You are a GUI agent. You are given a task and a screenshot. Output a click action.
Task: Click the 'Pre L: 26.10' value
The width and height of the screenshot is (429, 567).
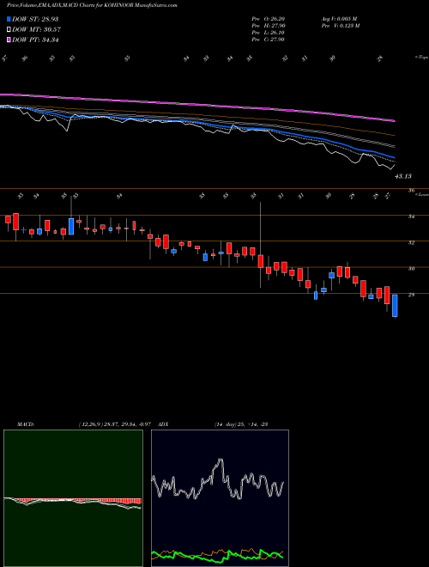tap(268, 33)
